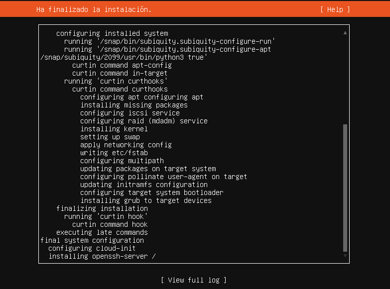
Task: Select the "configuring installed system" log line
Action: point(112,33)
